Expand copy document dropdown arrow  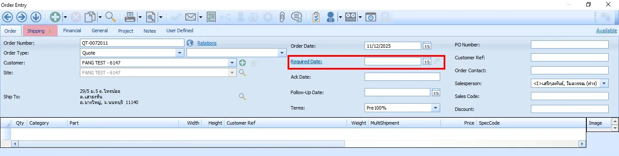(x=100, y=18)
